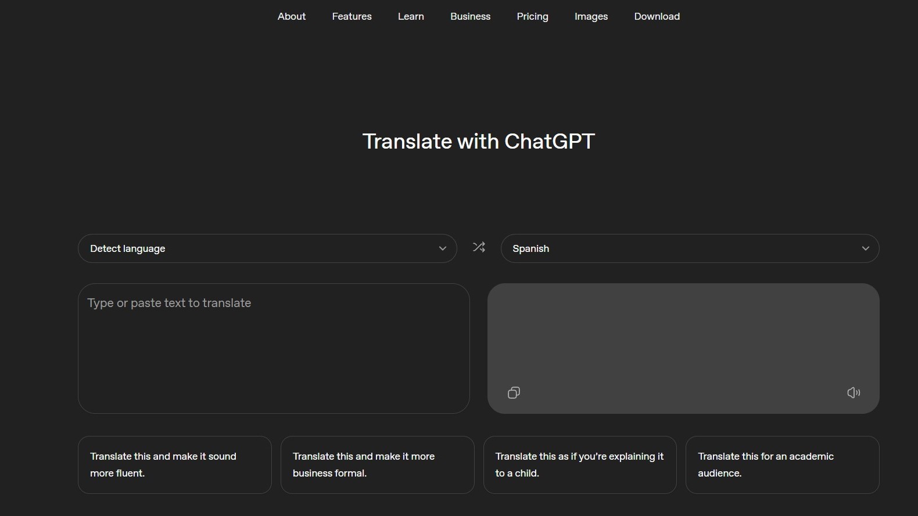918x516 pixels.
Task: Click the gray translation output panel
Action: click(683, 337)
